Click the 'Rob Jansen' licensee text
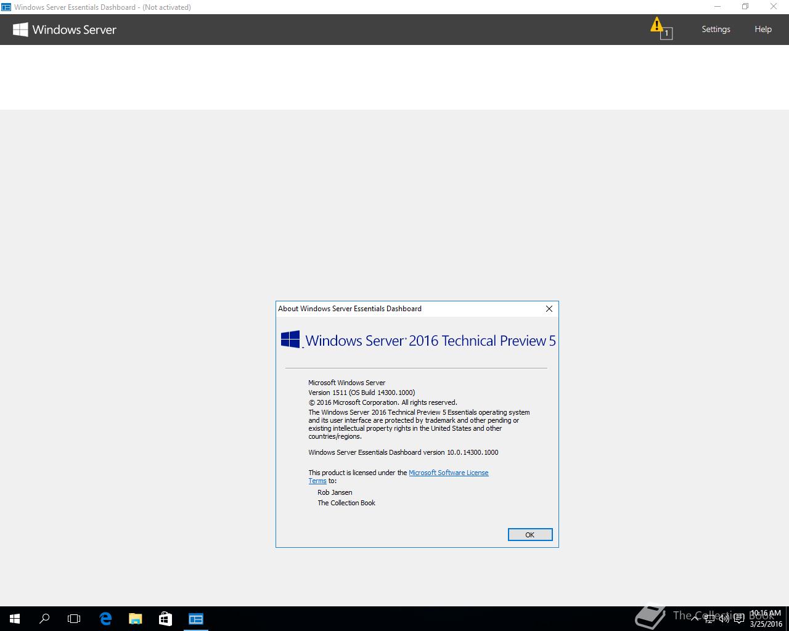Image resolution: width=789 pixels, height=631 pixels. point(335,492)
